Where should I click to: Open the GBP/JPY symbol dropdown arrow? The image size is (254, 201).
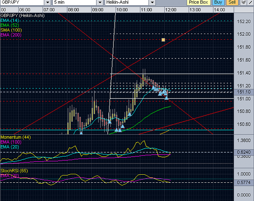(x=48, y=2)
